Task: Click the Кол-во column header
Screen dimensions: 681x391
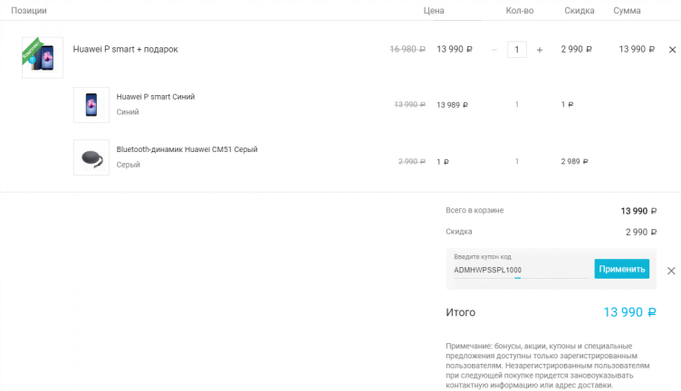Action: pyautogui.click(x=520, y=11)
